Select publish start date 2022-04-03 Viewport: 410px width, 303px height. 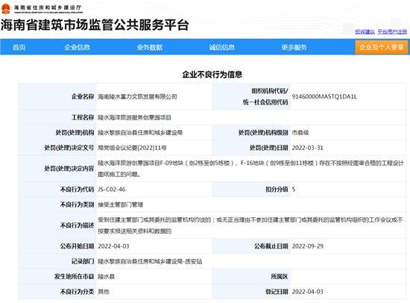coord(113,246)
